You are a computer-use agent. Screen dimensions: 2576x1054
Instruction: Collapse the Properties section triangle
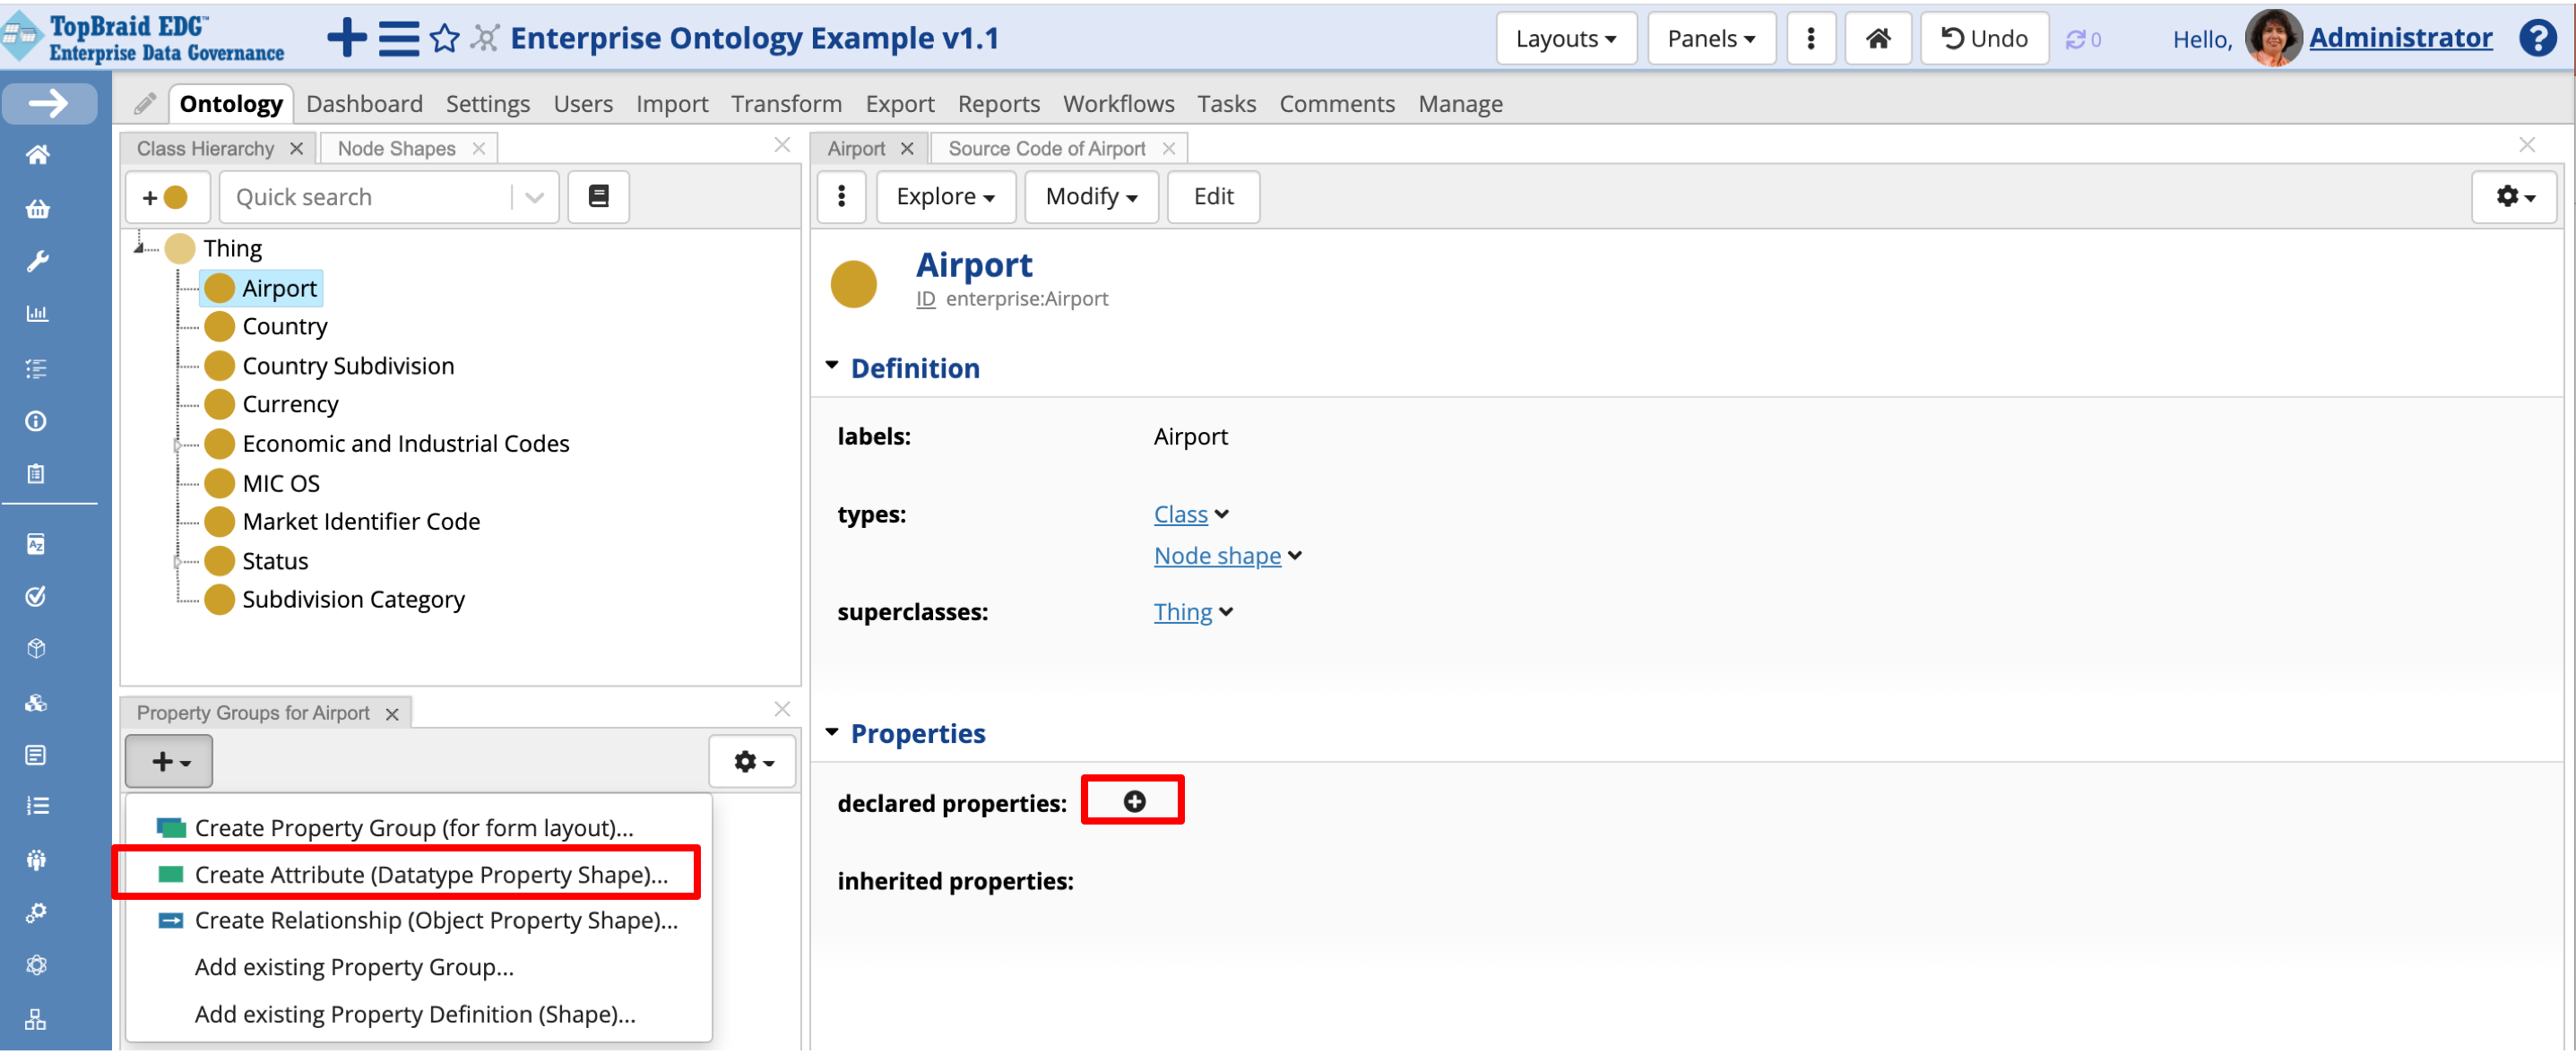click(832, 733)
